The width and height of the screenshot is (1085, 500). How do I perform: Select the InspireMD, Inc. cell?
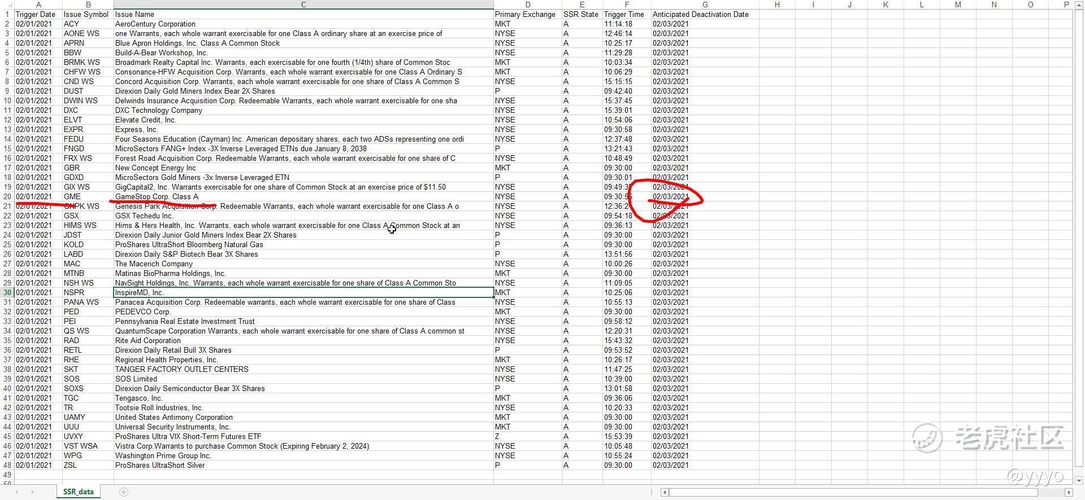[x=303, y=292]
